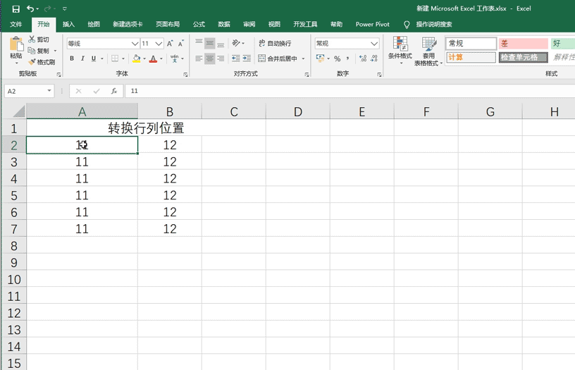Switch to the Power Pivot tab
Image resolution: width=575 pixels, height=370 pixels.
coord(373,24)
